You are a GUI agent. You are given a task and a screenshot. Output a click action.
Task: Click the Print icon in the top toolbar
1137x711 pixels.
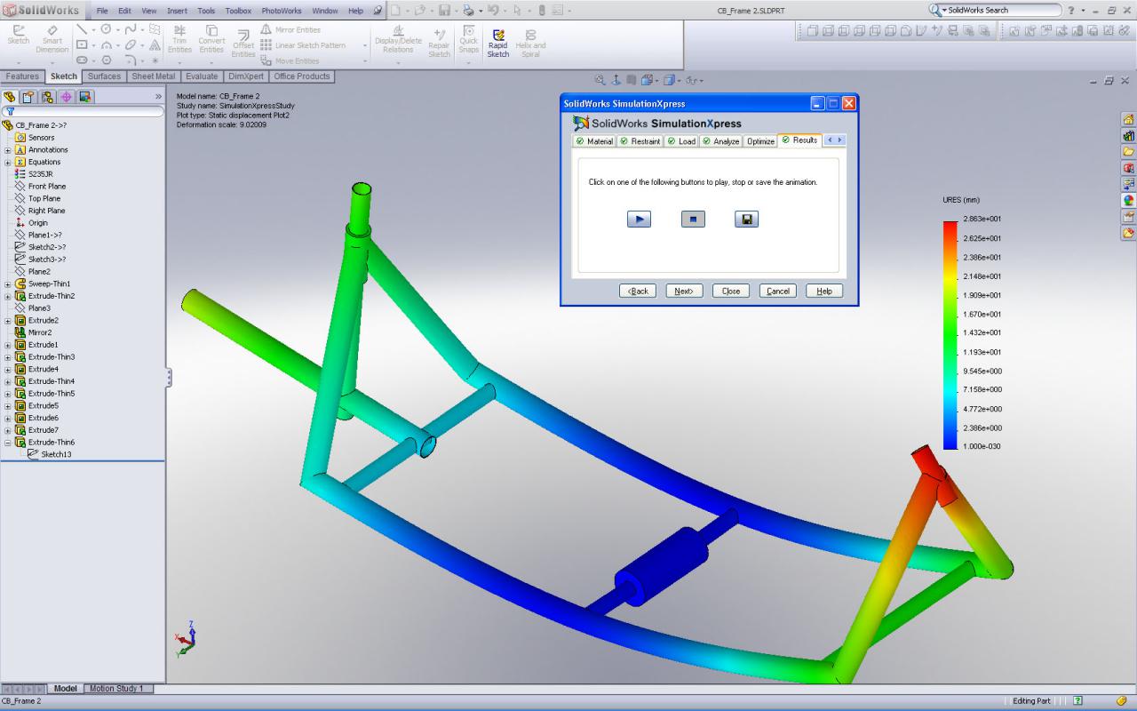(468, 11)
